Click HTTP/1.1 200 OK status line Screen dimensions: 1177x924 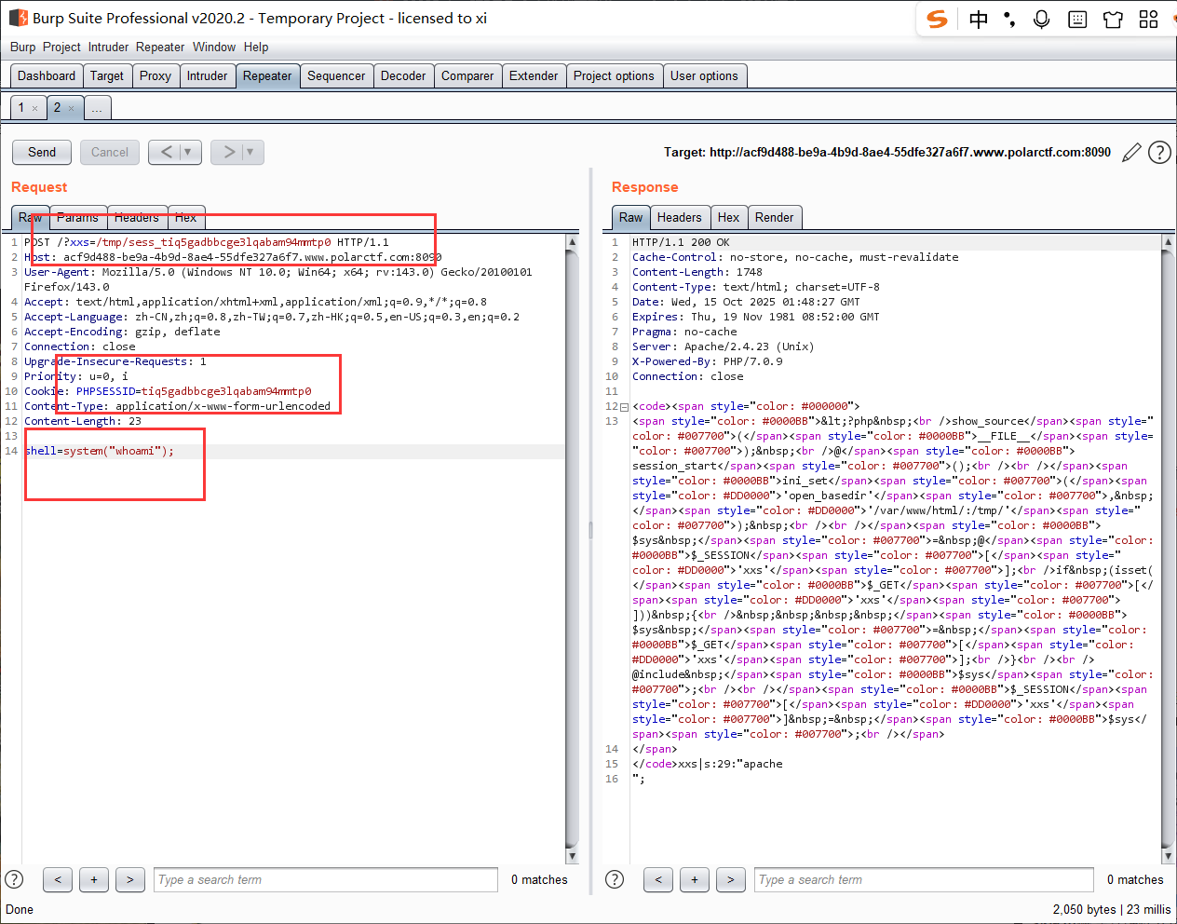pos(681,242)
